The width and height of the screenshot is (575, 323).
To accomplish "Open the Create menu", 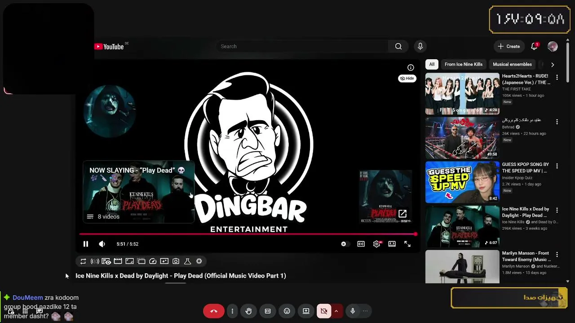I will click(509, 46).
